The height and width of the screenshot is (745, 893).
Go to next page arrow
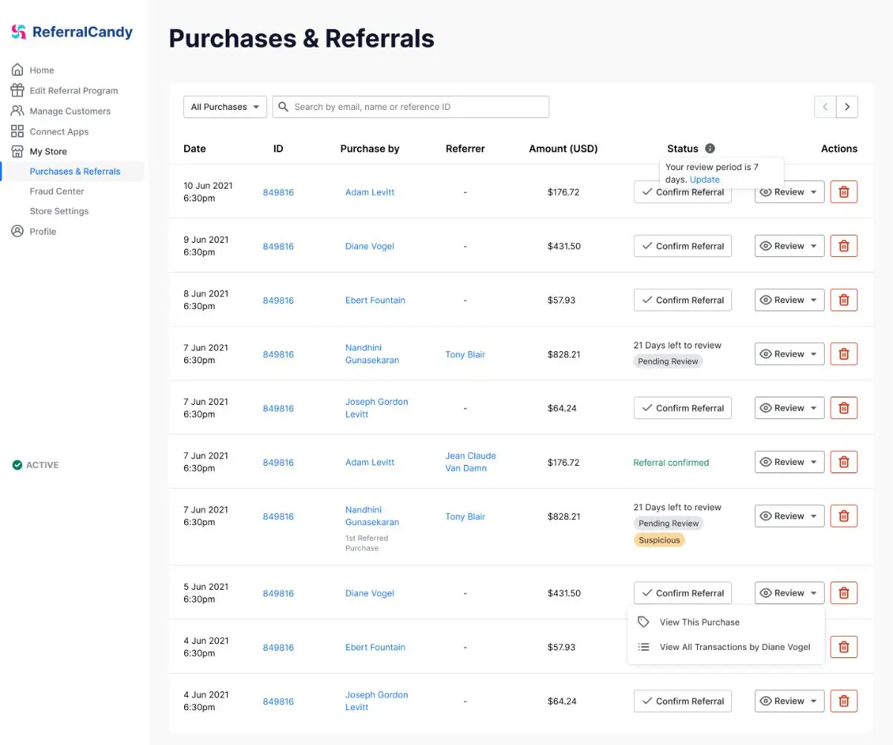click(847, 107)
